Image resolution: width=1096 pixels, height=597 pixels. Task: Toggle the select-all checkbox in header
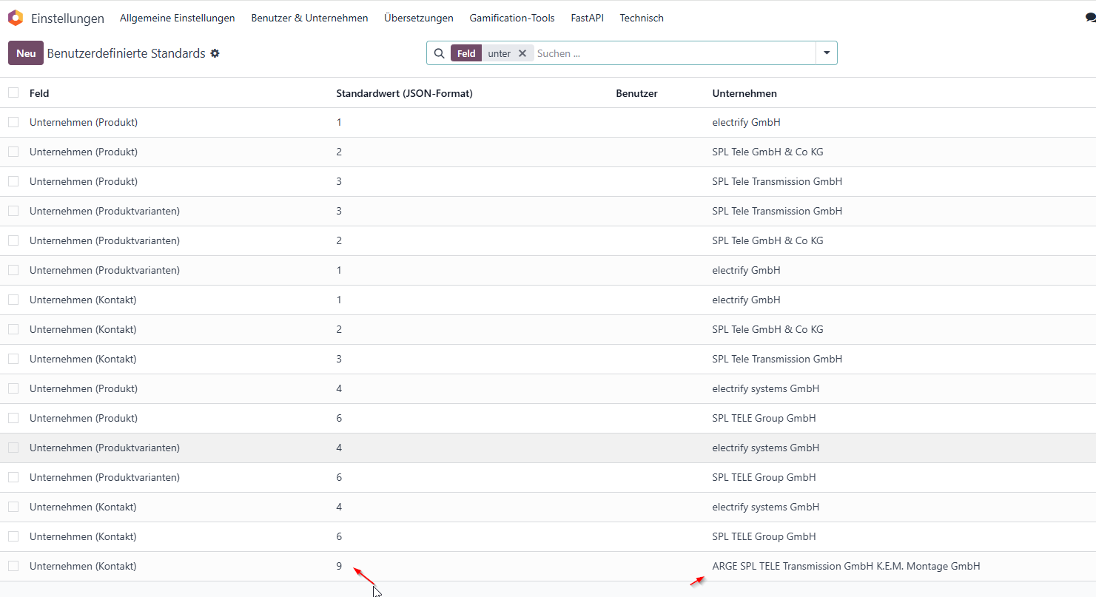pos(13,92)
